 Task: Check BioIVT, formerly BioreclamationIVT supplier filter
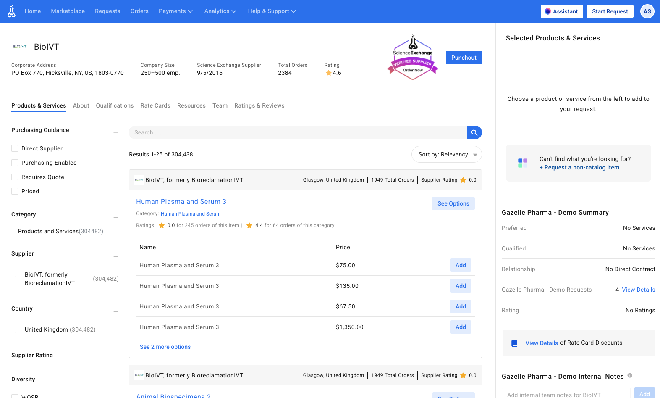pyautogui.click(x=18, y=279)
